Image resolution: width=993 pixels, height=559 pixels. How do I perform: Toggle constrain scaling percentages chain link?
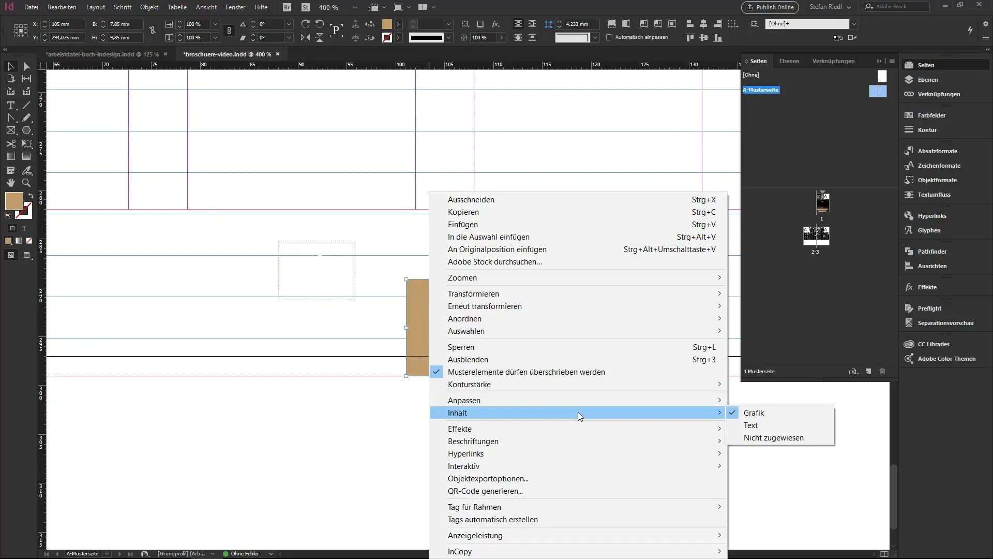[229, 31]
